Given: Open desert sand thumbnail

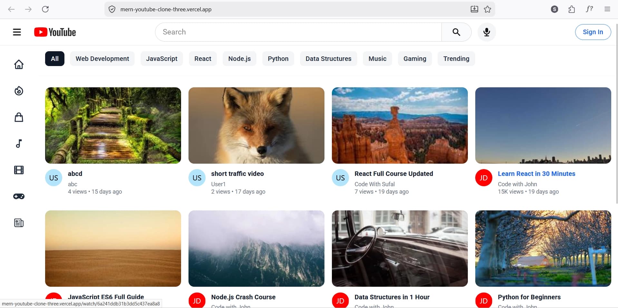Looking at the screenshot, I should point(113,248).
